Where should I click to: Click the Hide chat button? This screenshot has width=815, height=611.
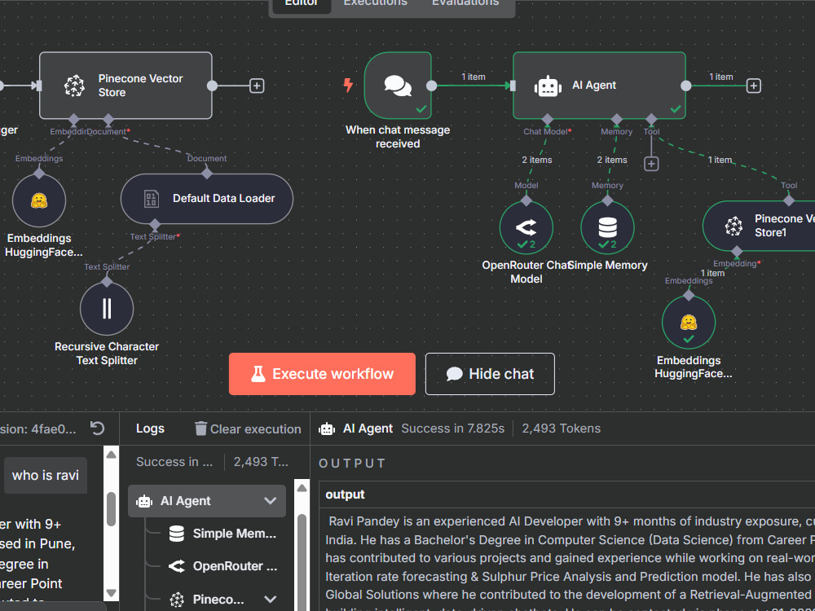pyautogui.click(x=490, y=374)
